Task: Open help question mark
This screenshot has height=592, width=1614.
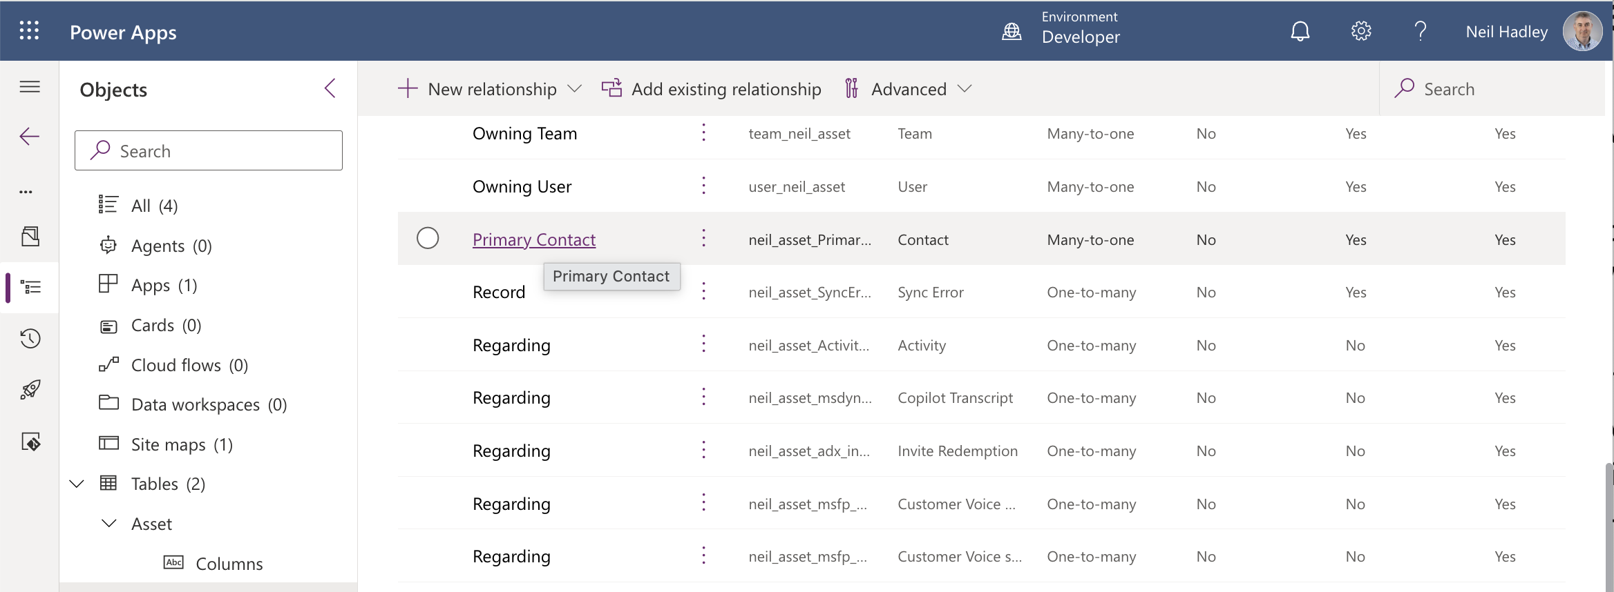Action: 1421,31
